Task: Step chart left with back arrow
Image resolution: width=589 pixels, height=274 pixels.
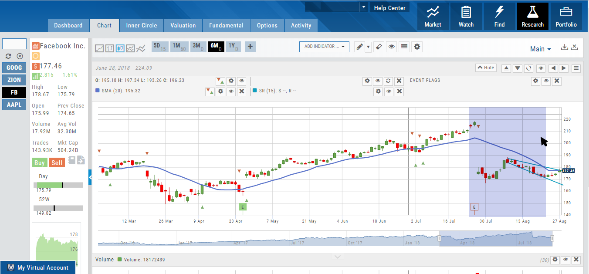Action: coord(553,68)
